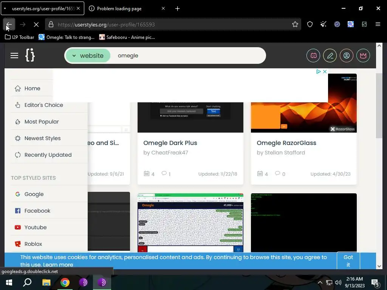Screen dimensions: 387x290
Task: Open the patterned Omegle chat style thumbnail
Action: (190, 223)
